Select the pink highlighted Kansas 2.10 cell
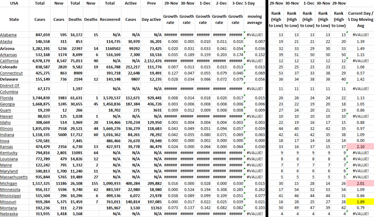The height and width of the screenshot is (217, 374). (361, 146)
